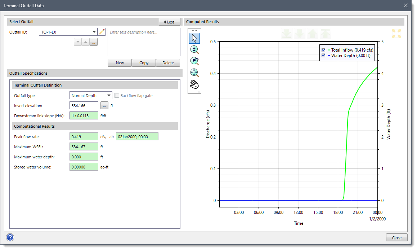Delete the TO-1-EX outfall
Image resolution: width=417 pixels, height=250 pixels.
168,62
